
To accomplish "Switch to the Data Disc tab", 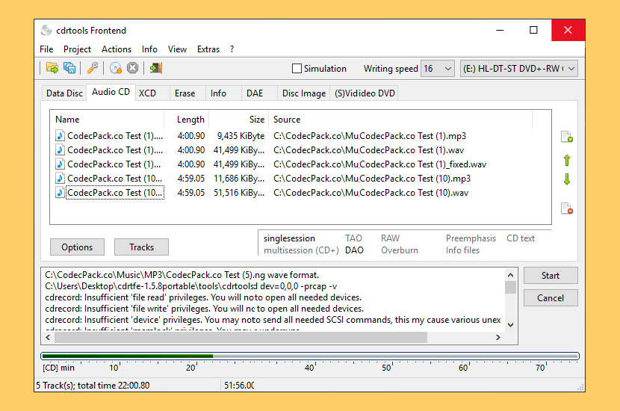I will [64, 93].
